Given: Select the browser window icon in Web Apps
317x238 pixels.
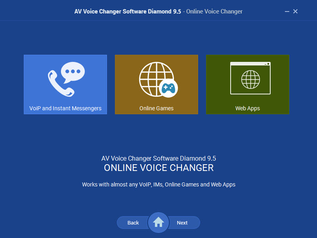Looking at the screenshot, I should pyautogui.click(x=250, y=78).
